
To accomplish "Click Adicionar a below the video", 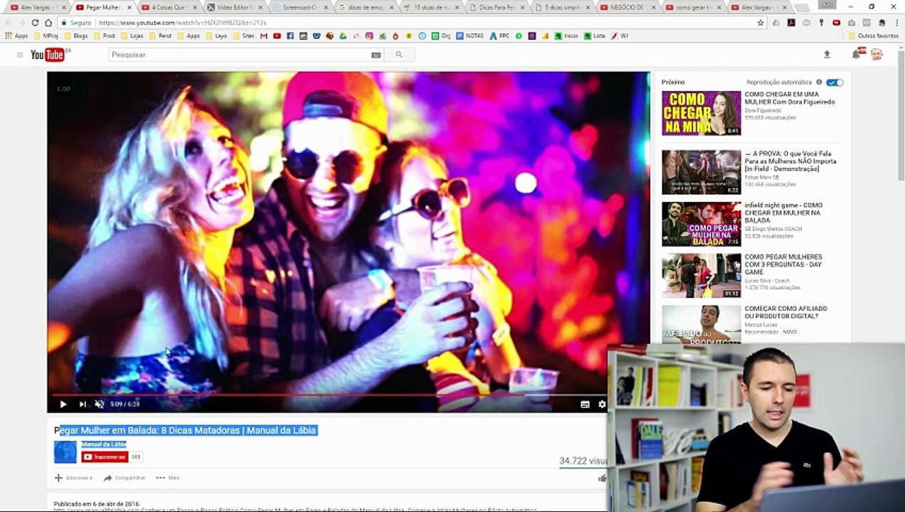I will pyautogui.click(x=73, y=478).
